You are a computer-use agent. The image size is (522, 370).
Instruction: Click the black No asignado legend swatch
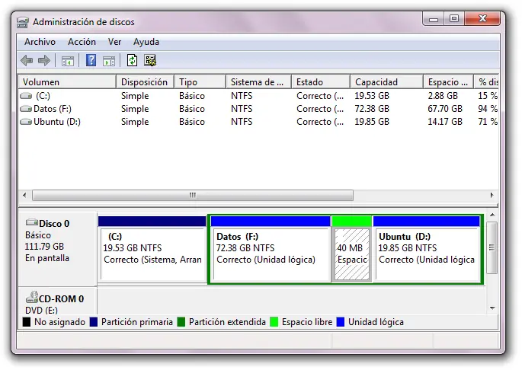click(x=27, y=322)
